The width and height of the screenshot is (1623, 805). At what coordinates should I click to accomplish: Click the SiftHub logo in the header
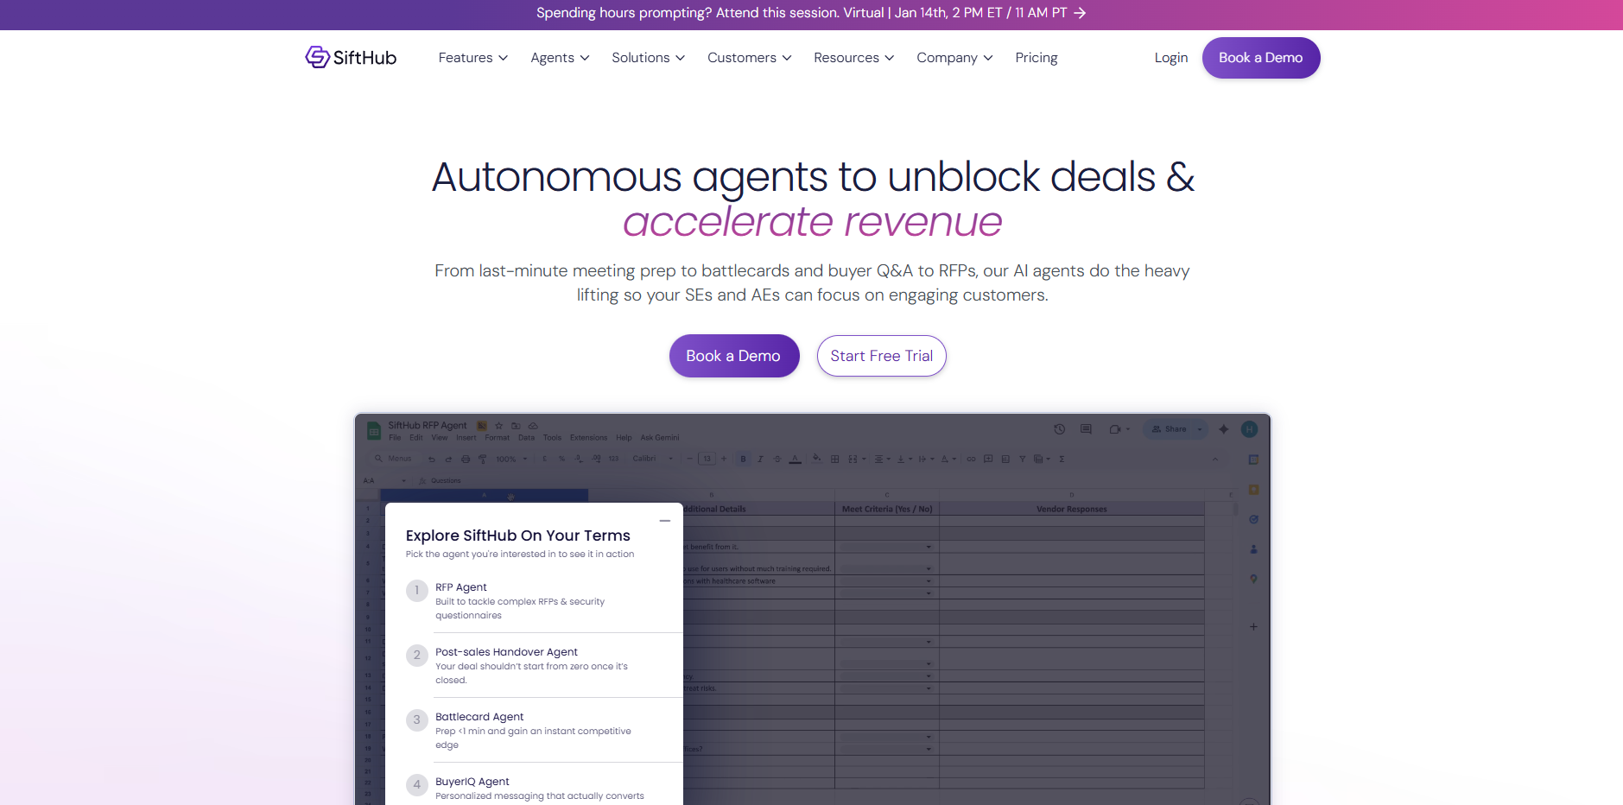coord(351,57)
